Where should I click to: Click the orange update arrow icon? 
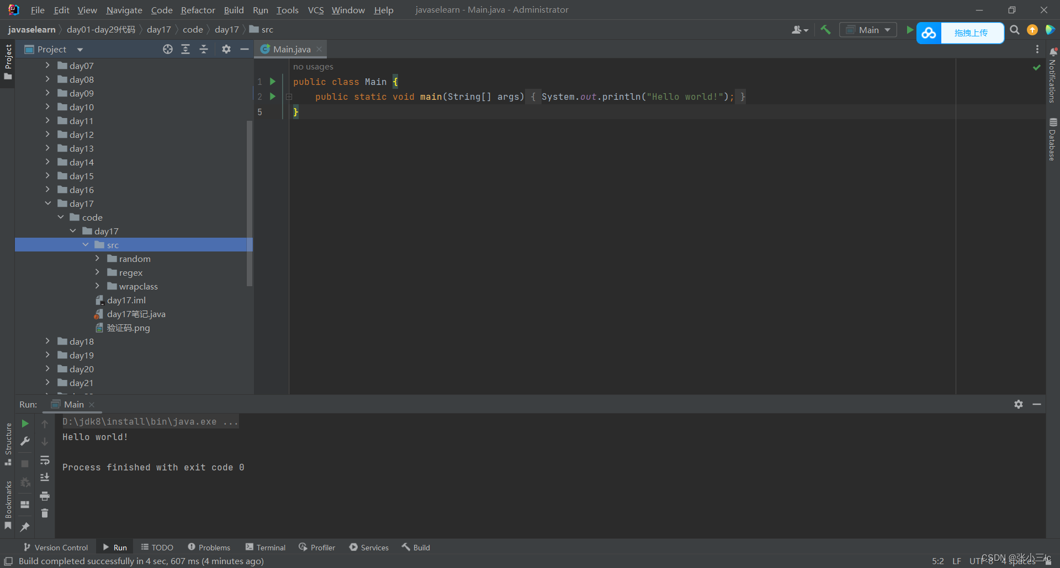(1032, 30)
